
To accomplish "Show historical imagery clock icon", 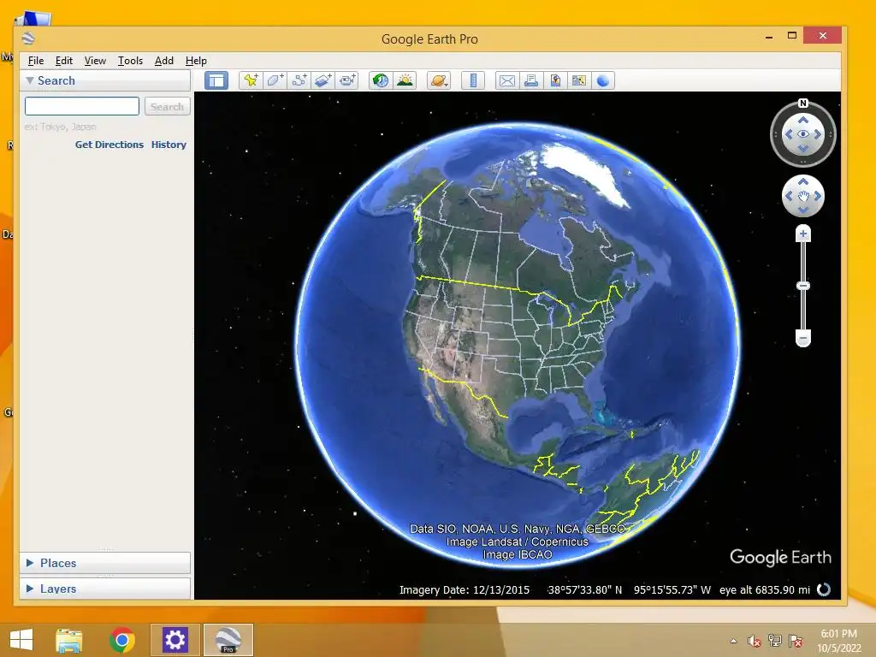I will (x=381, y=80).
